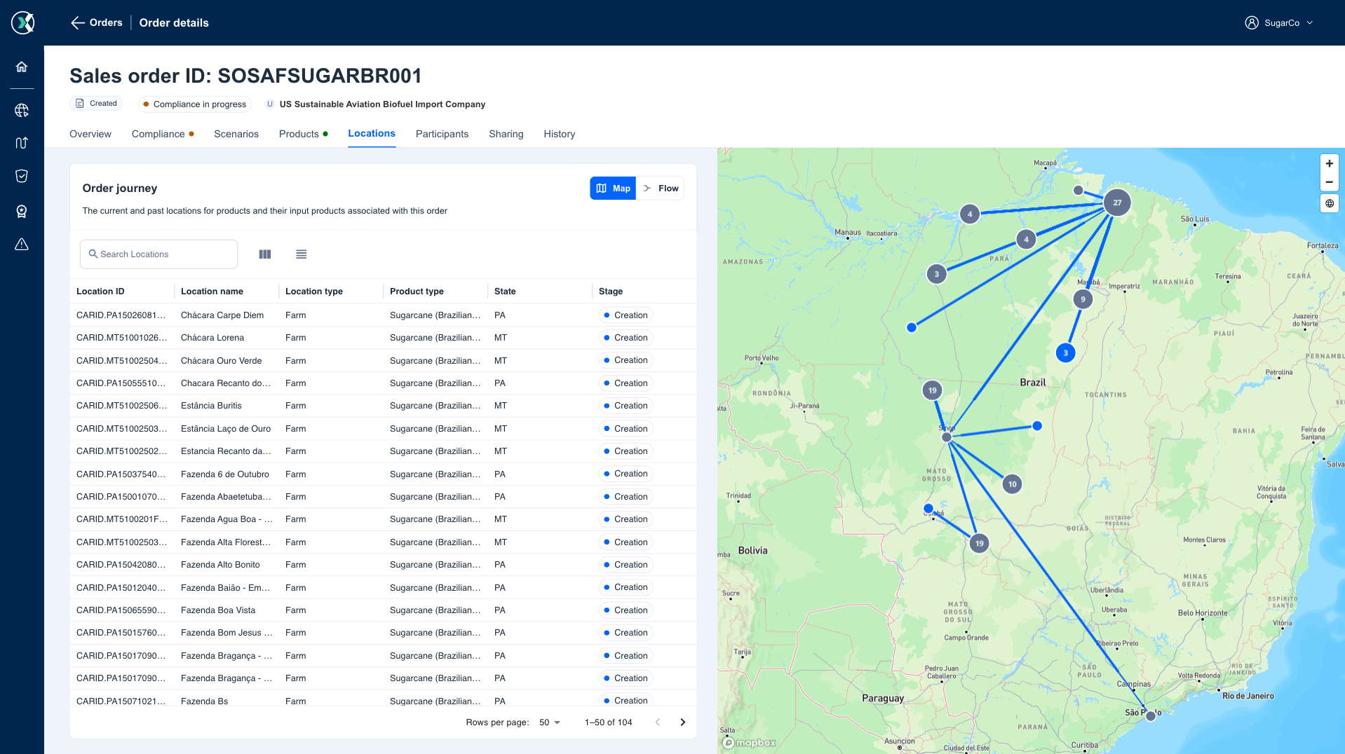
Task: Open the award badge icon in sidebar
Action: 22,211
